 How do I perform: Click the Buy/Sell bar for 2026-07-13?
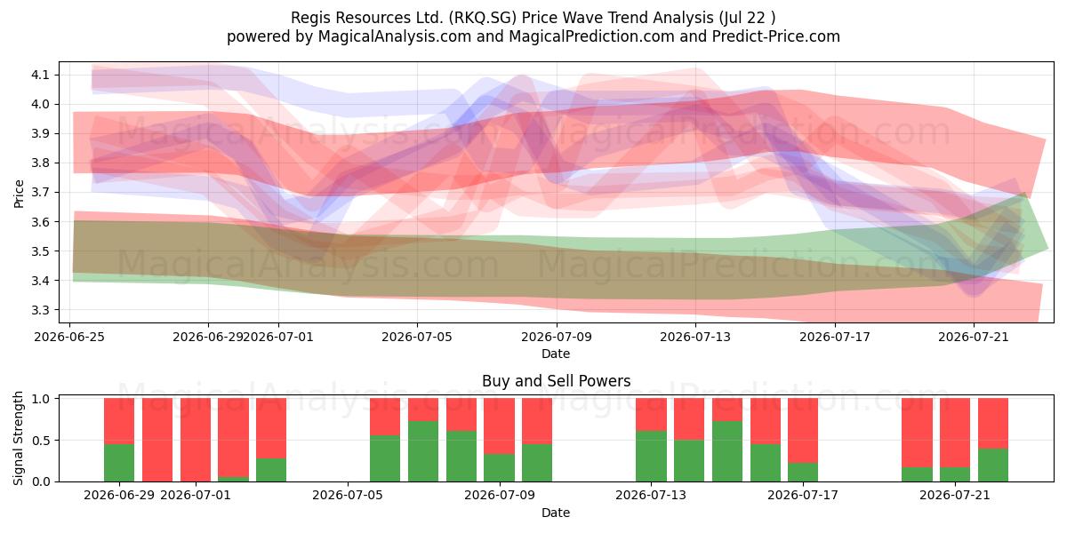coord(651,440)
